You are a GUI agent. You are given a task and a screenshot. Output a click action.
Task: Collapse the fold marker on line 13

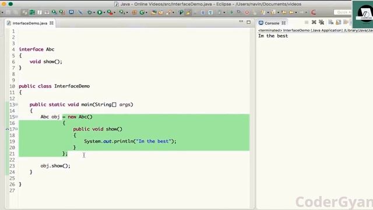(16, 104)
